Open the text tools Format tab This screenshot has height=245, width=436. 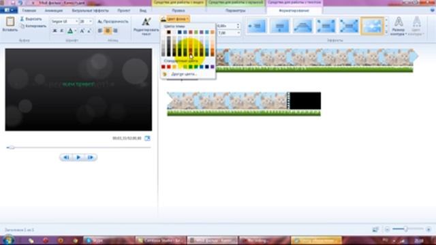[294, 11]
